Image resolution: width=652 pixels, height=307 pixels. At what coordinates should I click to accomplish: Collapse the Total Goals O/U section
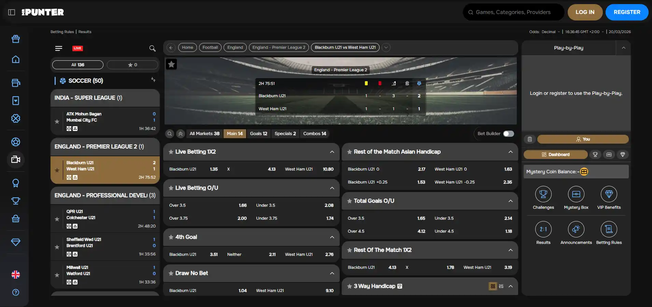(510, 201)
